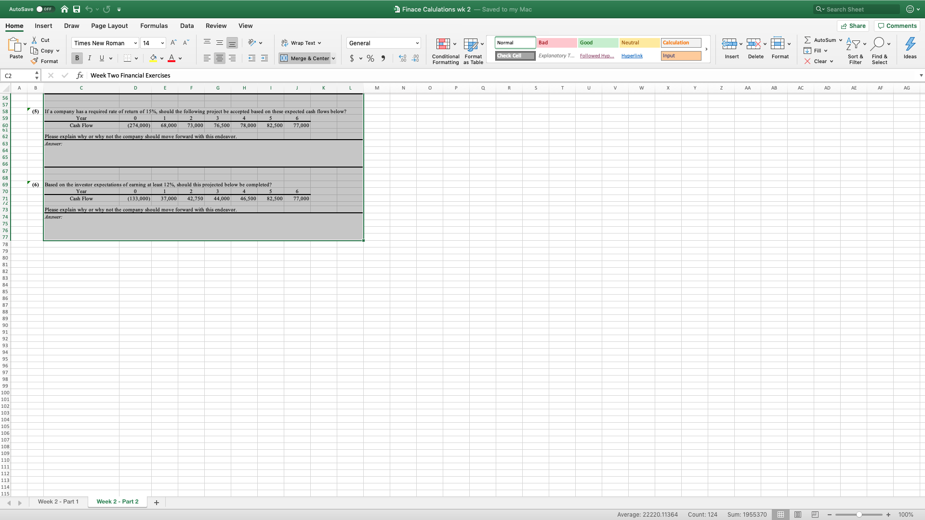
Task: Click the Search Sheet field
Action: (x=858, y=9)
